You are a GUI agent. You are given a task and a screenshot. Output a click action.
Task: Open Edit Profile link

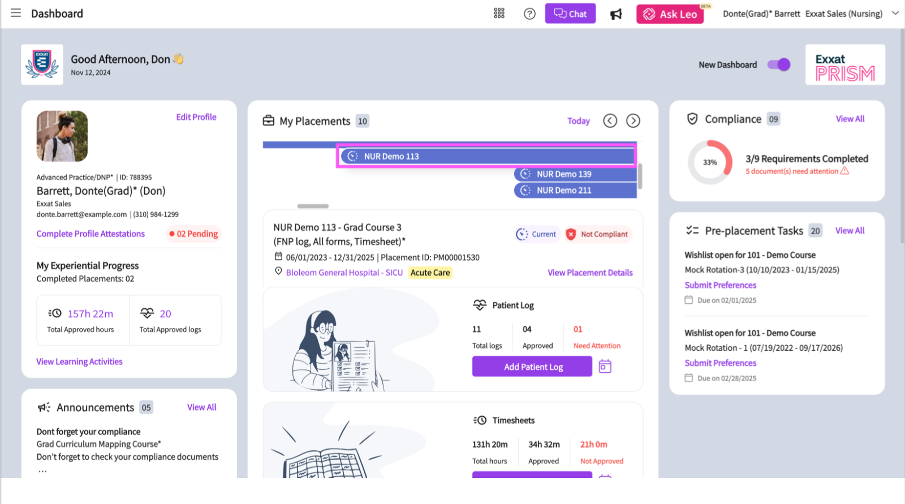tap(196, 117)
